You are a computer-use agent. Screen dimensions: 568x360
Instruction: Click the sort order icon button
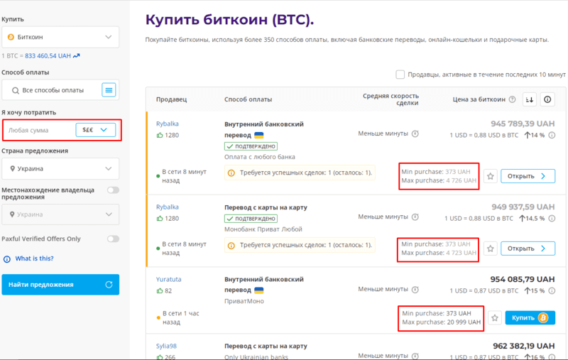point(530,99)
